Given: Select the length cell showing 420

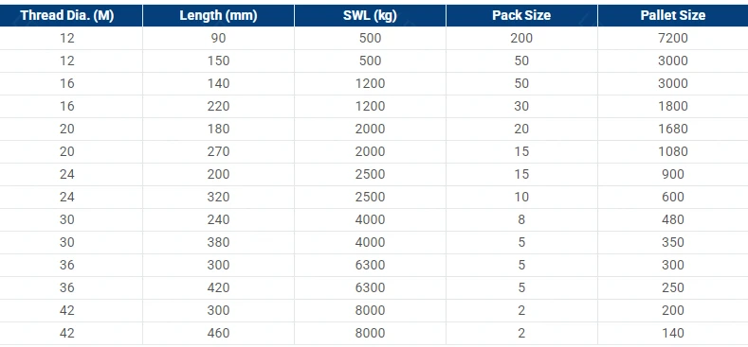Looking at the screenshot, I should (218, 287).
